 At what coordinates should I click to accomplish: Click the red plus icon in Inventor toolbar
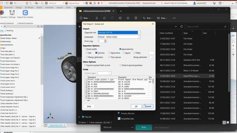tap(99, 3)
